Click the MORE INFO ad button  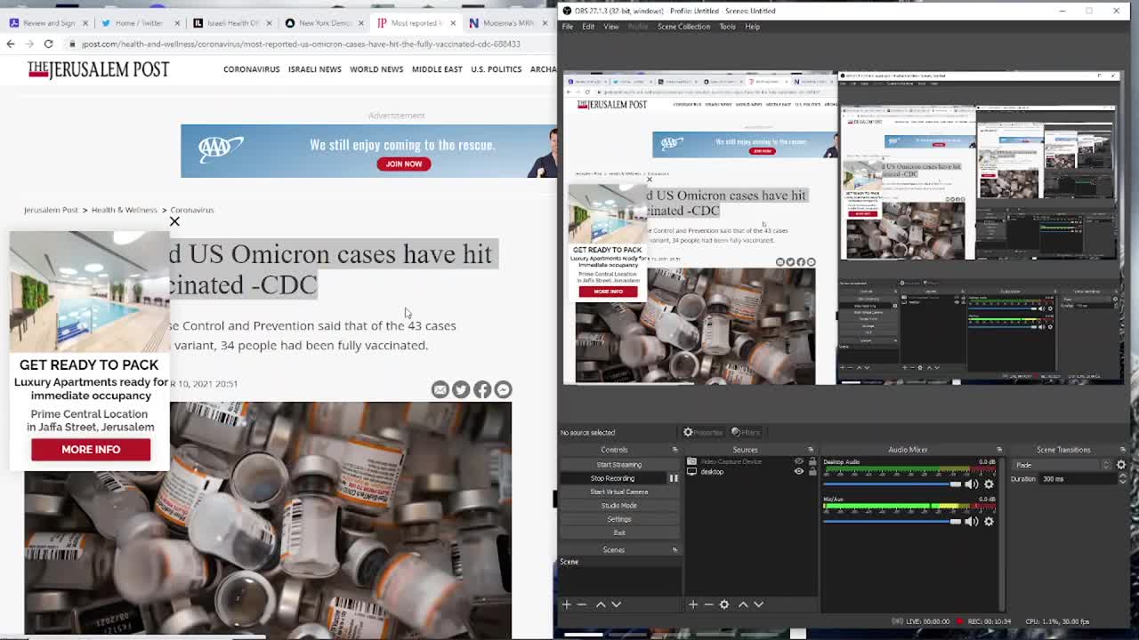point(91,450)
